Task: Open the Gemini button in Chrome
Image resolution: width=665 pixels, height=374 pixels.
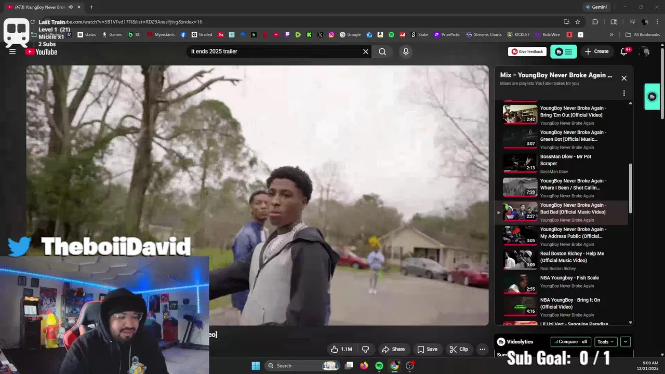Action: [x=596, y=7]
